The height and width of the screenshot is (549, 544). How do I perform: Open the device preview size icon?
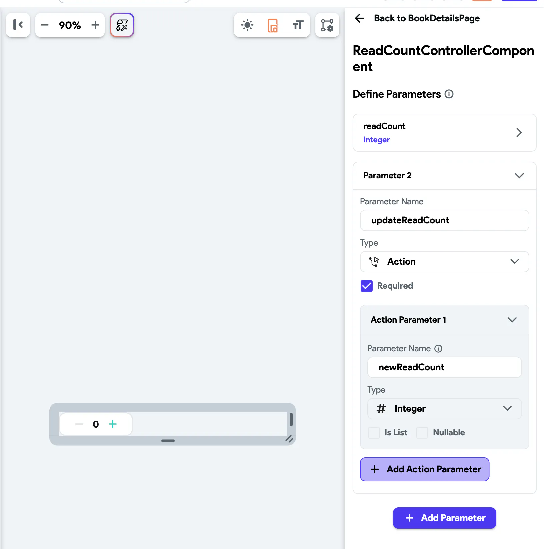273,25
